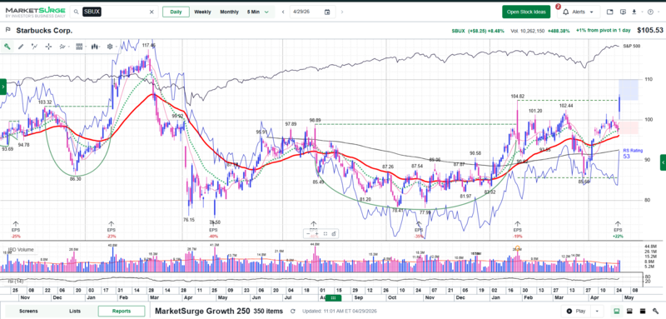
Task: Refresh the MarketSurge Growth 250 list
Action: coord(293,312)
